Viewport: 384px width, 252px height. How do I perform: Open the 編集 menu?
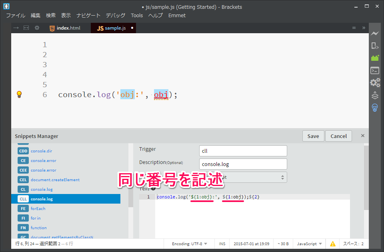click(x=36, y=16)
